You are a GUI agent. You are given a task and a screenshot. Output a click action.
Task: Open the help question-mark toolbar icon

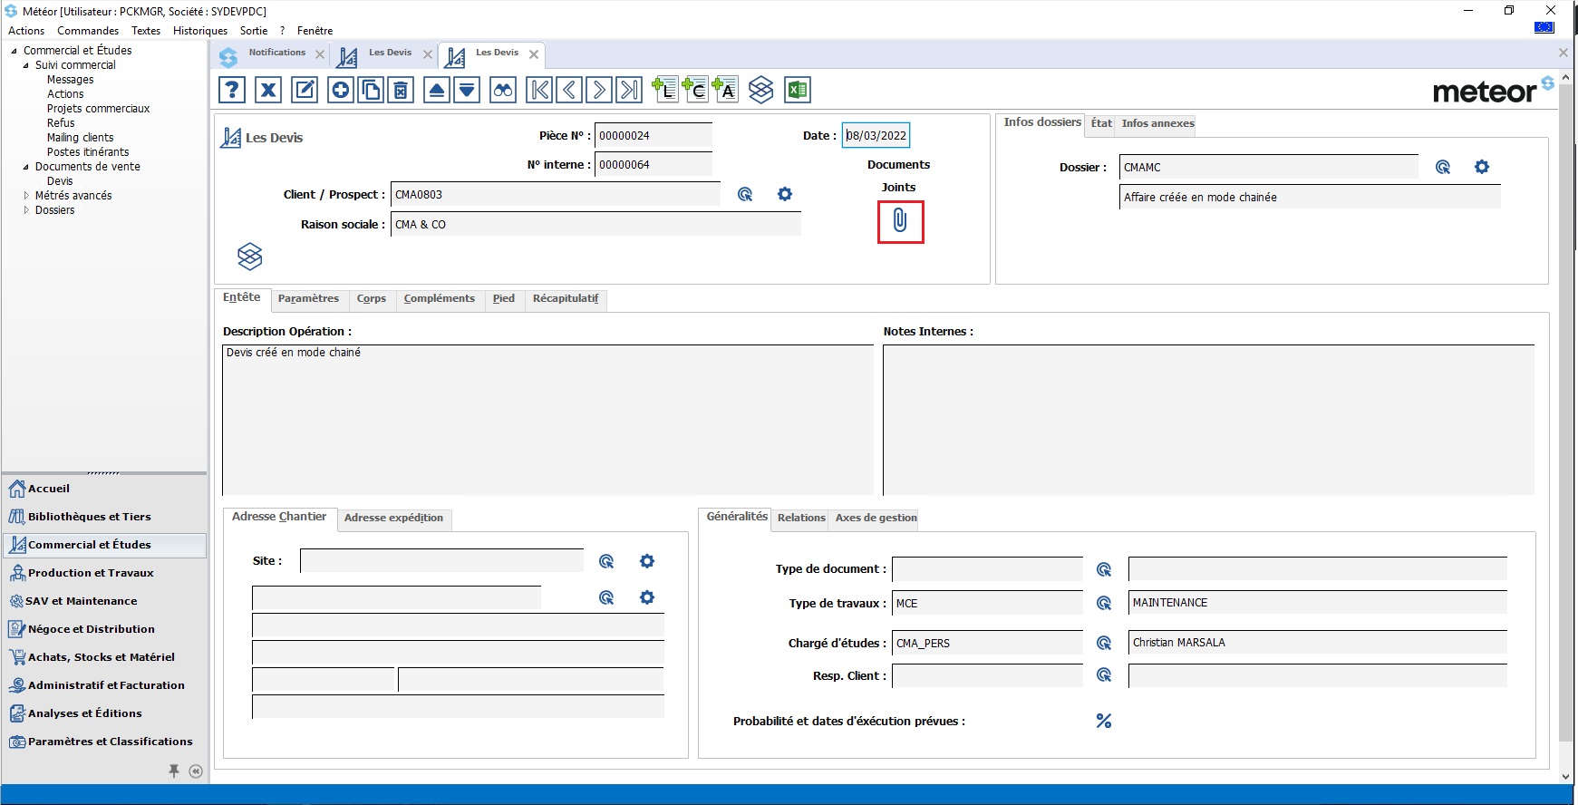pyautogui.click(x=232, y=90)
